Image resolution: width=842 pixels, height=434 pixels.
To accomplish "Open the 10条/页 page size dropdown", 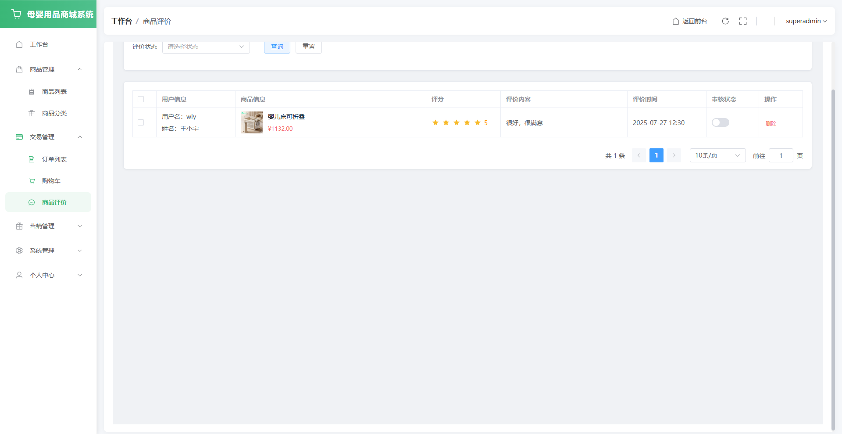I will (x=717, y=155).
